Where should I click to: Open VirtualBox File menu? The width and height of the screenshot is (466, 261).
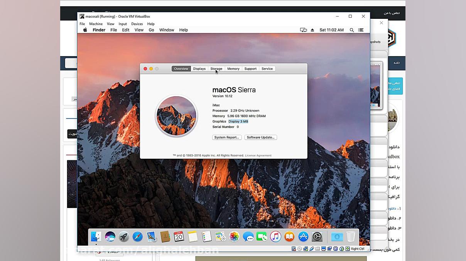[x=82, y=24]
